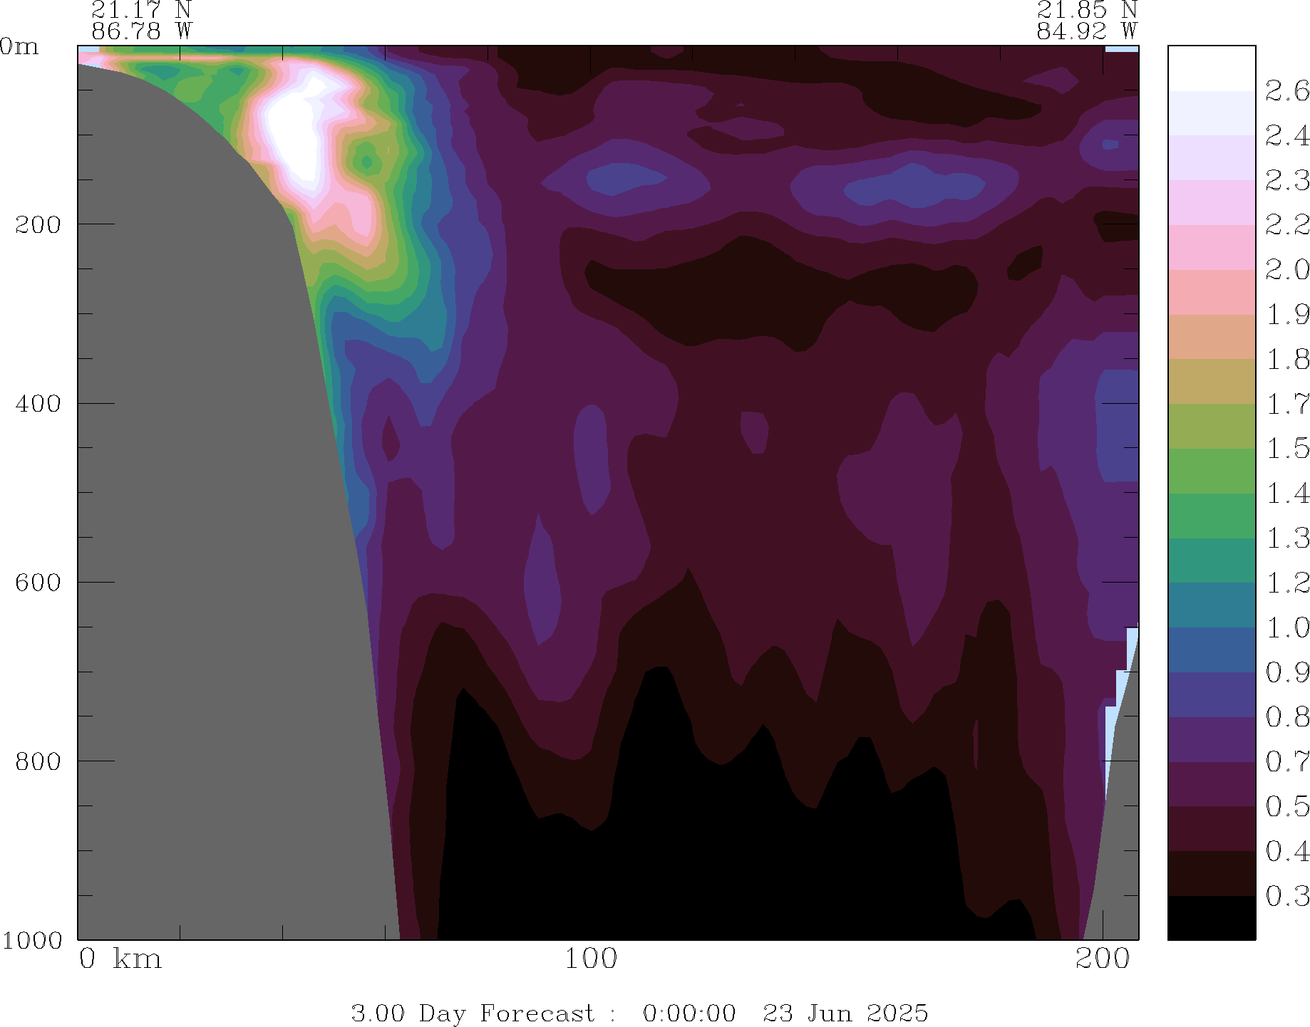Click the 2.6 color bar label

click(x=1286, y=91)
